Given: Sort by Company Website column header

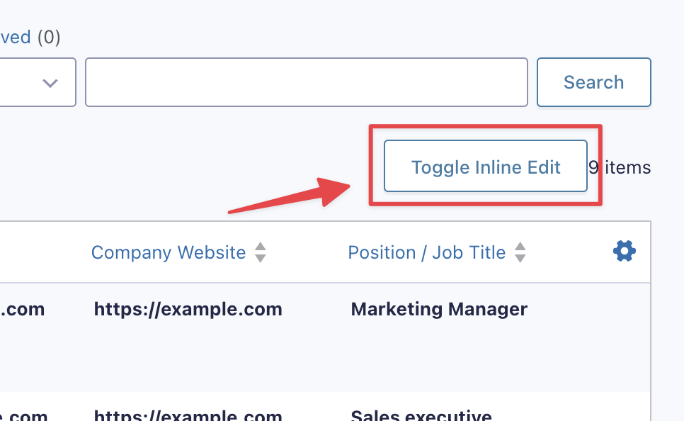Looking at the screenshot, I should click(x=169, y=252).
